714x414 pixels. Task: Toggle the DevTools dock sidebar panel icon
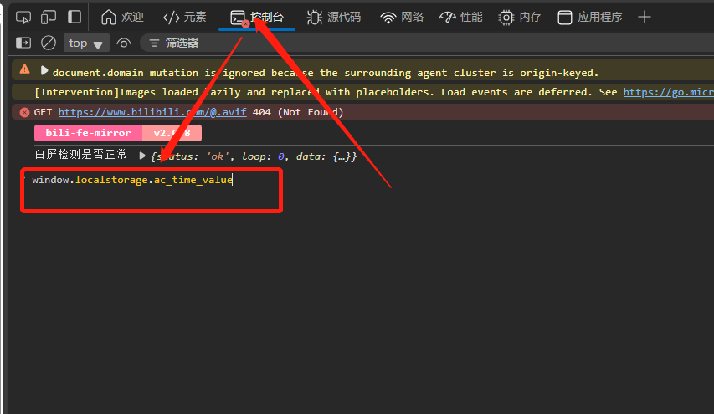coord(74,17)
